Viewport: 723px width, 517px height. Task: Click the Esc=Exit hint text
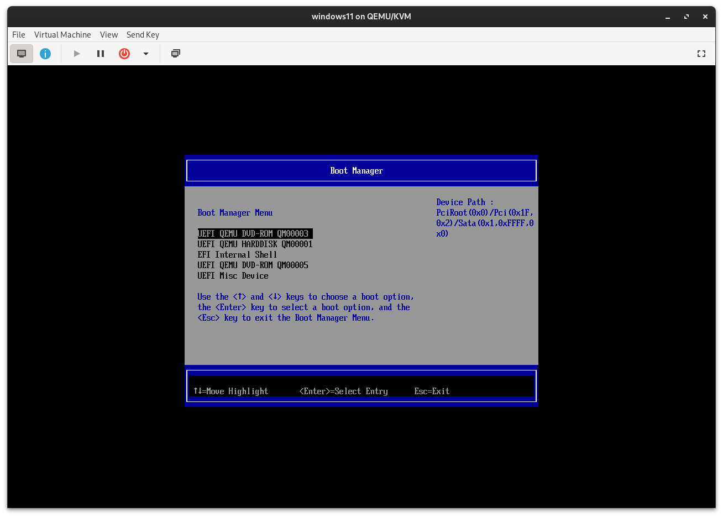pyautogui.click(x=432, y=391)
